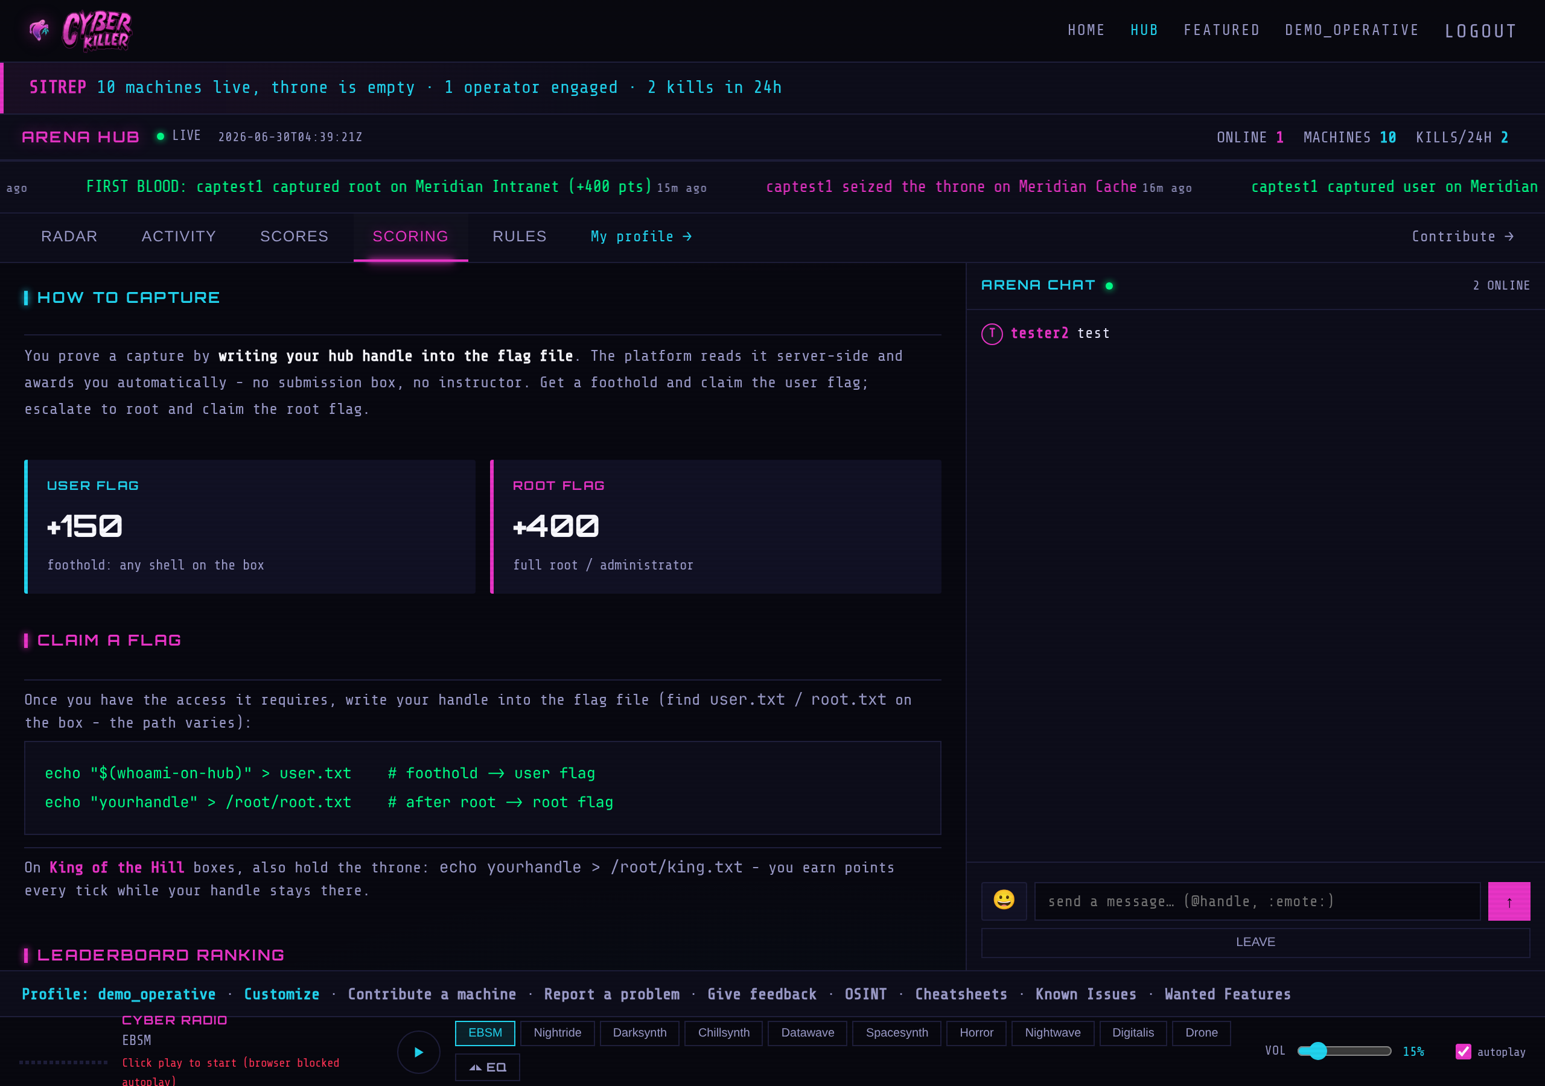Open the Wanted Features link
The width and height of the screenshot is (1545, 1086).
(x=1228, y=994)
